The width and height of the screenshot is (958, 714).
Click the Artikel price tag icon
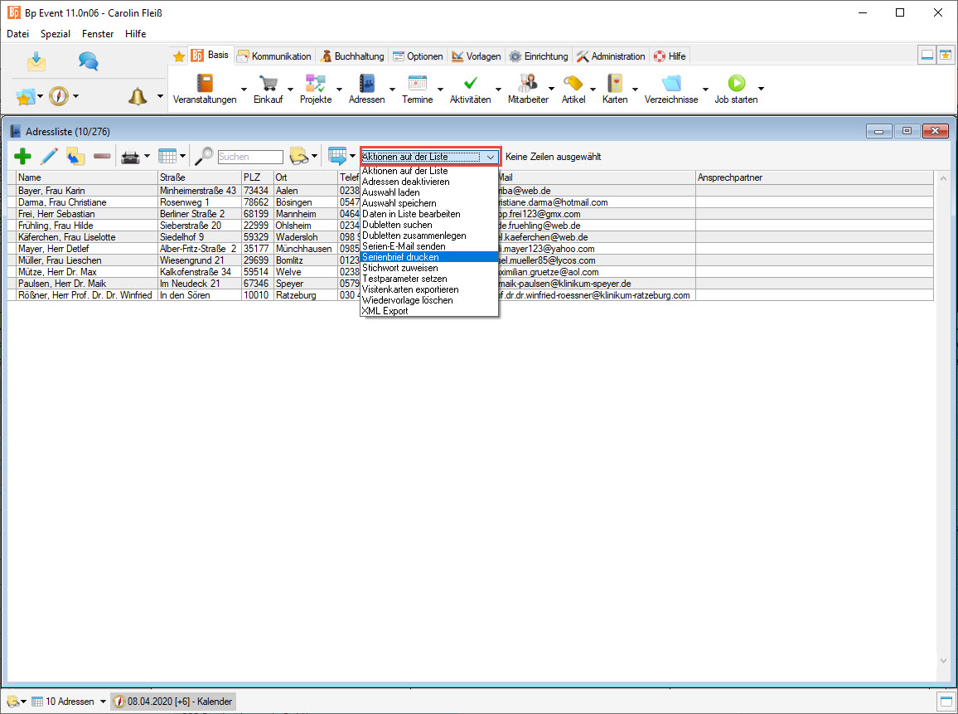[x=573, y=83]
